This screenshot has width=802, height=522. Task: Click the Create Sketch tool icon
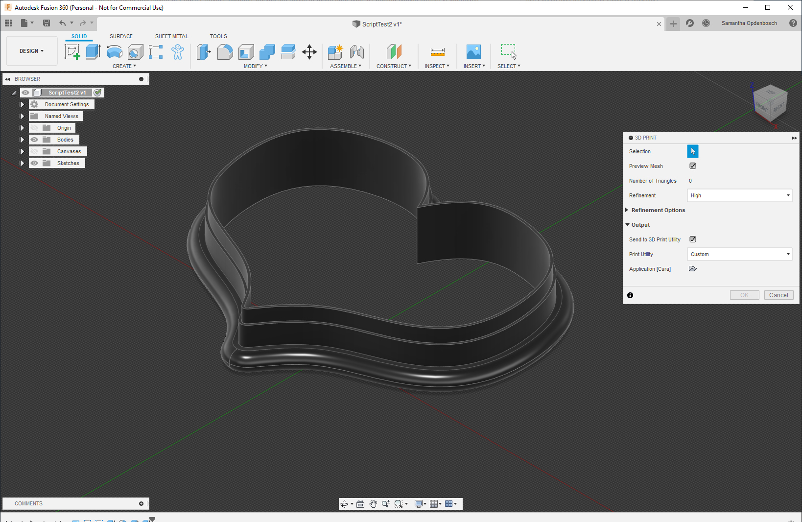point(72,52)
